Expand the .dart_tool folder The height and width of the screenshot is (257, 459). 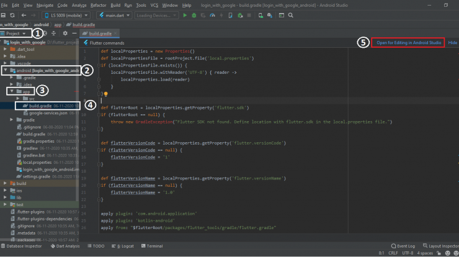click(5, 49)
